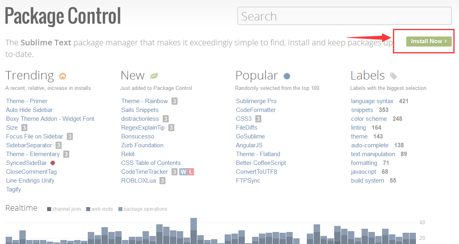Click the New green leaf icon
The height and width of the screenshot is (244, 459).
click(154, 76)
